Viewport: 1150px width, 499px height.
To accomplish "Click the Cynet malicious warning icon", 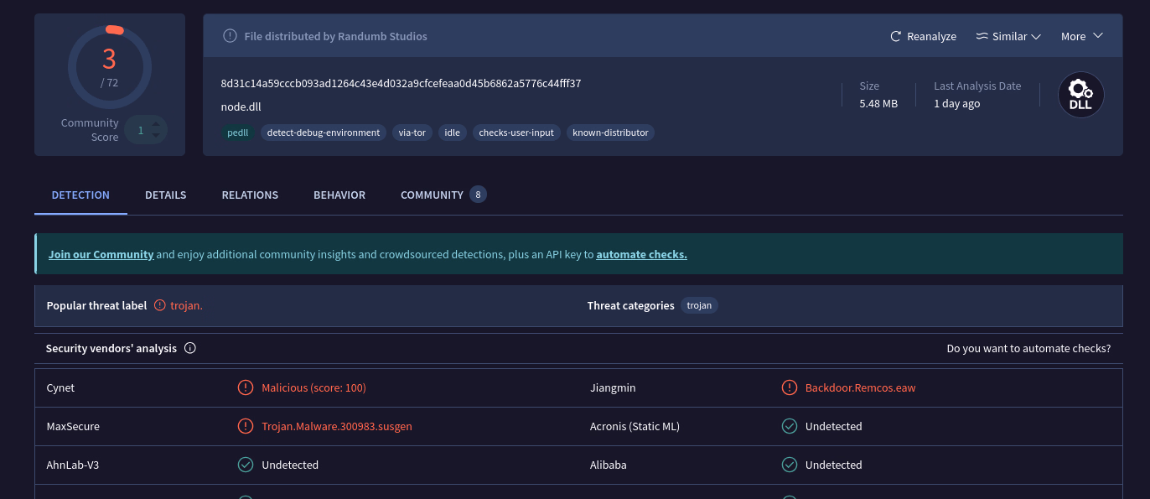I will click(246, 387).
